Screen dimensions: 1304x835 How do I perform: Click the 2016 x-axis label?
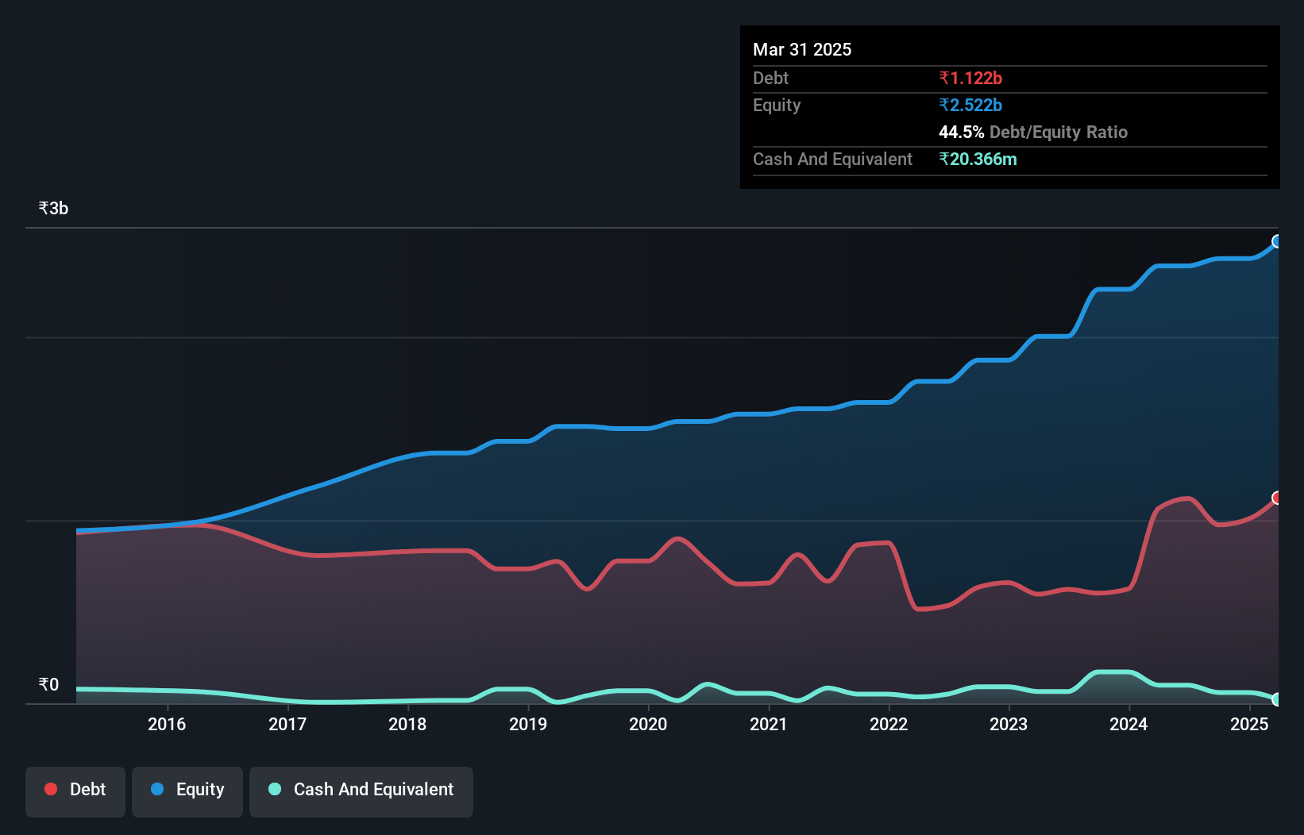(x=167, y=724)
